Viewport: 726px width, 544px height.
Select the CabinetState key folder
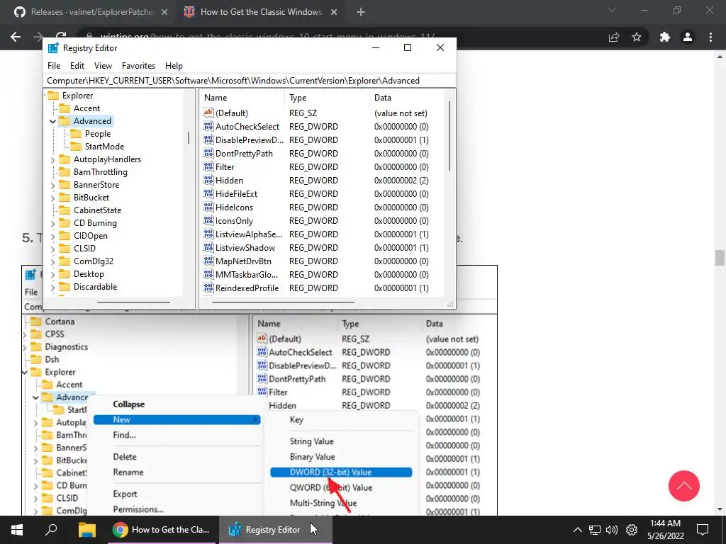[x=65, y=210]
